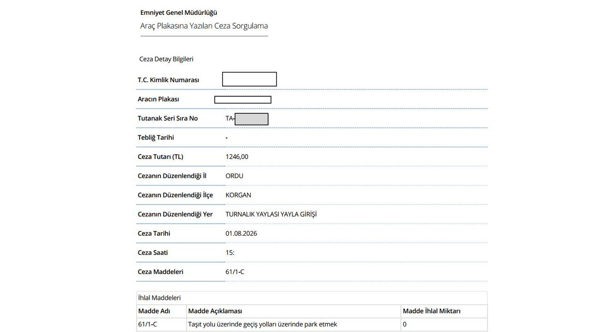
Task: Click the Madde Açıklaması column header
Action: pyautogui.click(x=215, y=311)
